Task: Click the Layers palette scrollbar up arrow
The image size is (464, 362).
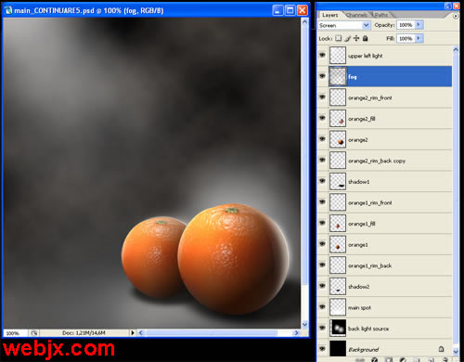Action: pyautogui.click(x=456, y=49)
